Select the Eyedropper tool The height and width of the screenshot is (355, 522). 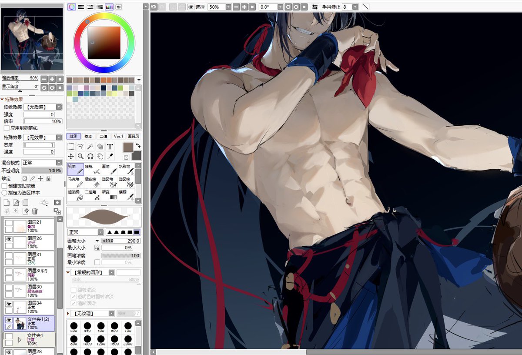coord(110,156)
